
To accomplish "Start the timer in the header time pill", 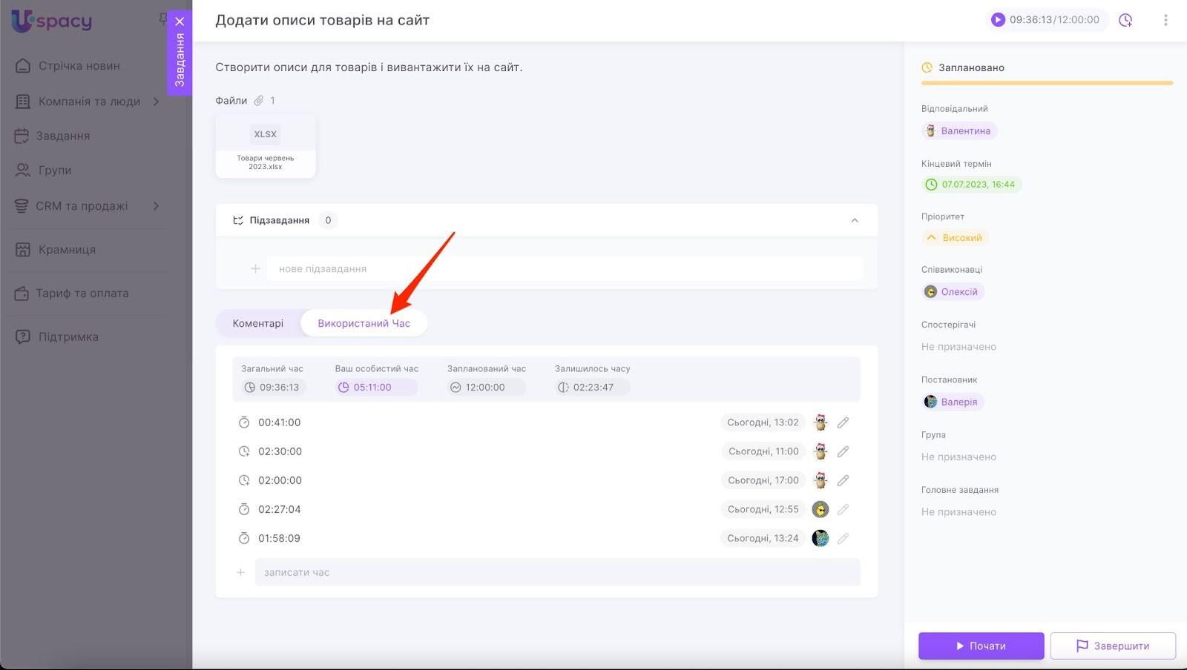I will [998, 20].
